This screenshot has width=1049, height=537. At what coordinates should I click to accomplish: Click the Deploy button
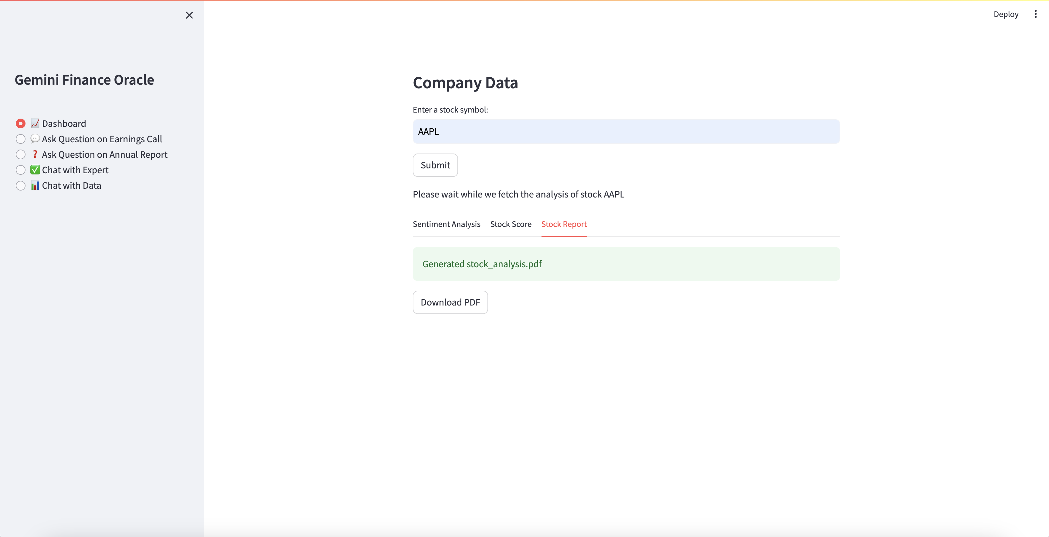click(1005, 14)
